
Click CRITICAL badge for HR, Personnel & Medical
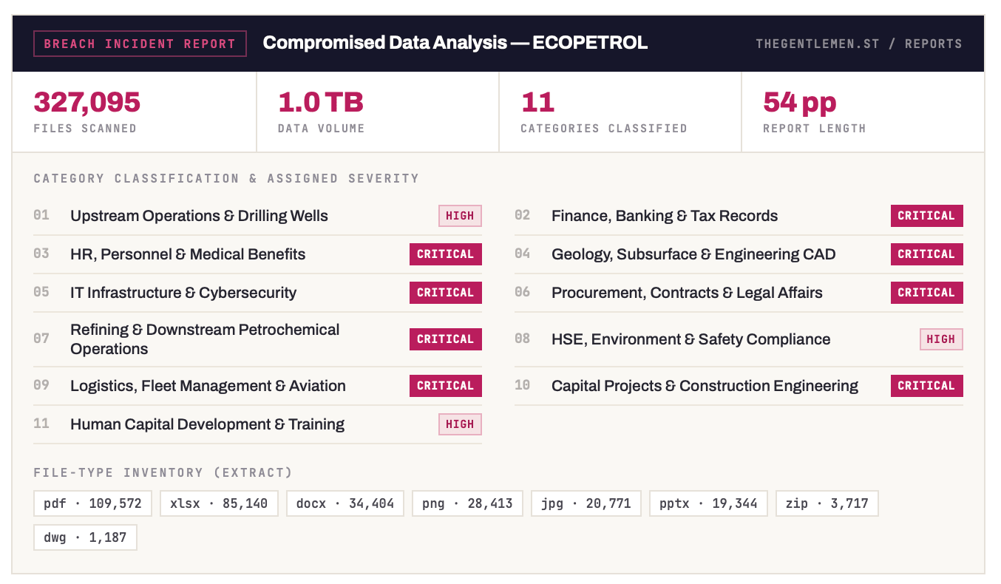446,254
